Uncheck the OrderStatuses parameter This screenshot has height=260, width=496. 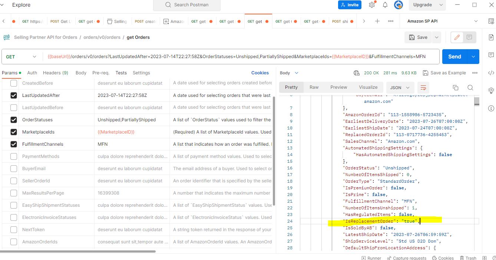pyautogui.click(x=14, y=119)
